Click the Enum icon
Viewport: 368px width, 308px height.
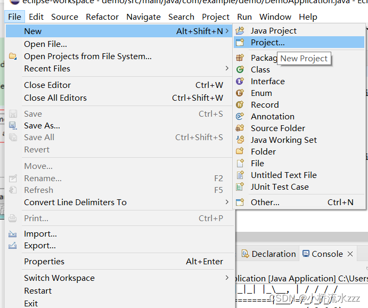(240, 93)
